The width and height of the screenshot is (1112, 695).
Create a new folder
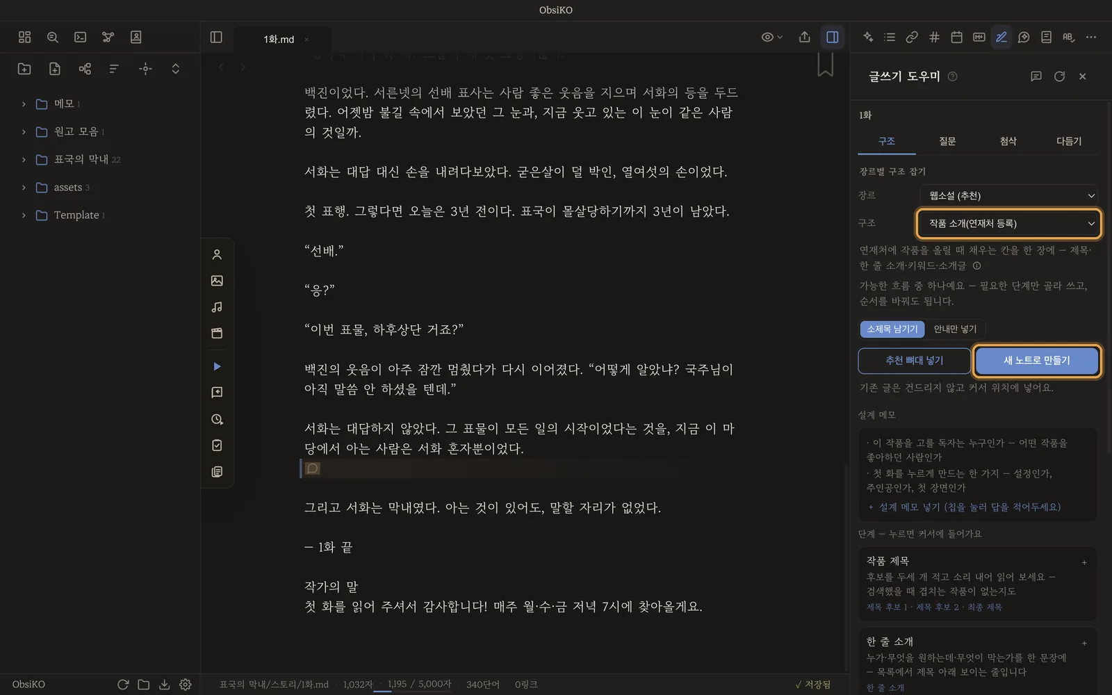point(24,68)
